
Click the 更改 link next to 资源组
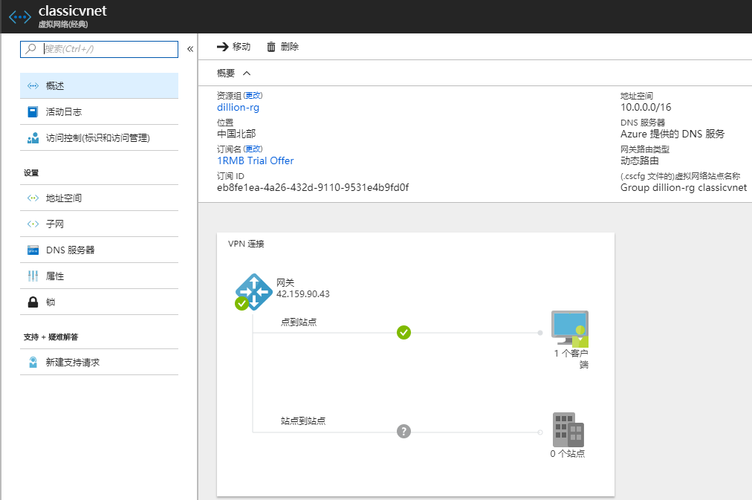[x=253, y=96]
